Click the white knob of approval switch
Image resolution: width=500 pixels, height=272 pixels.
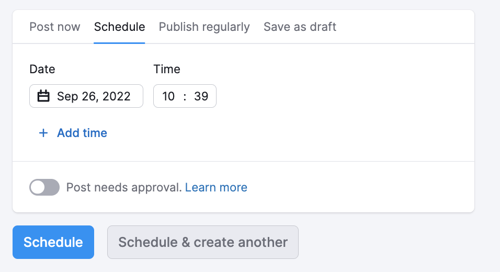point(38,187)
